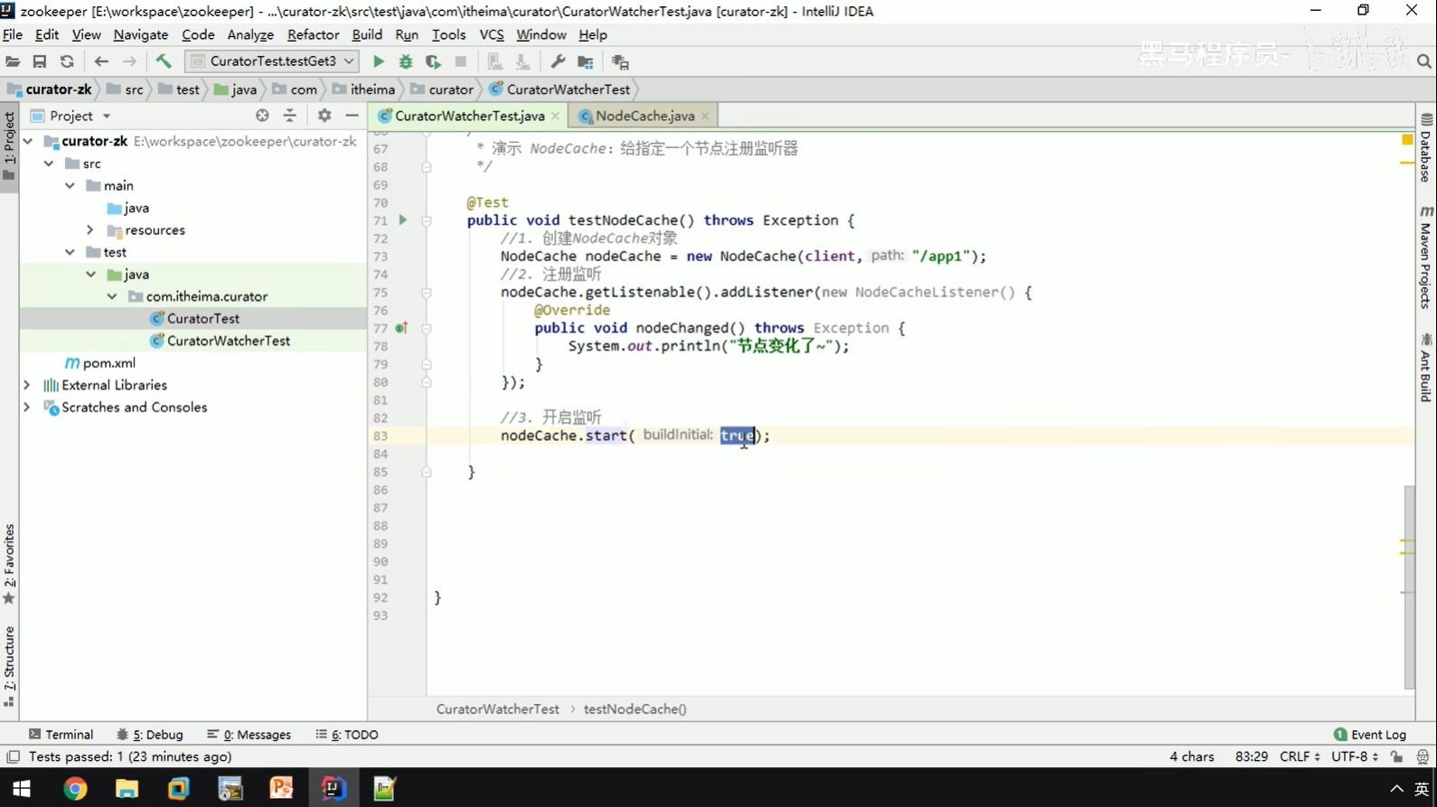Switch to the NodeCache.java editor tab
This screenshot has width=1437, height=807.
[x=644, y=116]
